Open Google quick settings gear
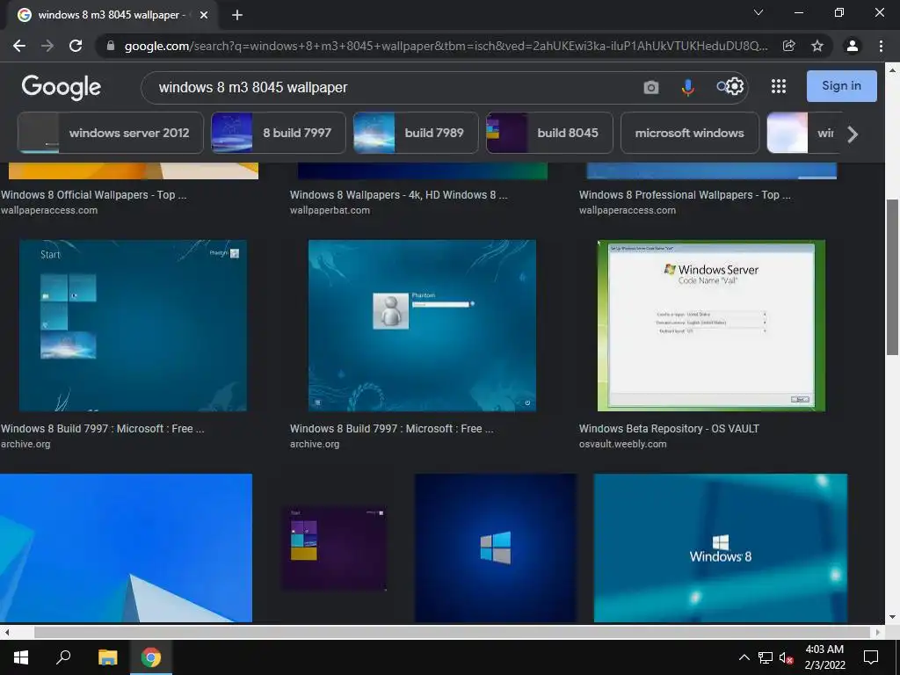The image size is (900, 675). pyautogui.click(x=735, y=86)
